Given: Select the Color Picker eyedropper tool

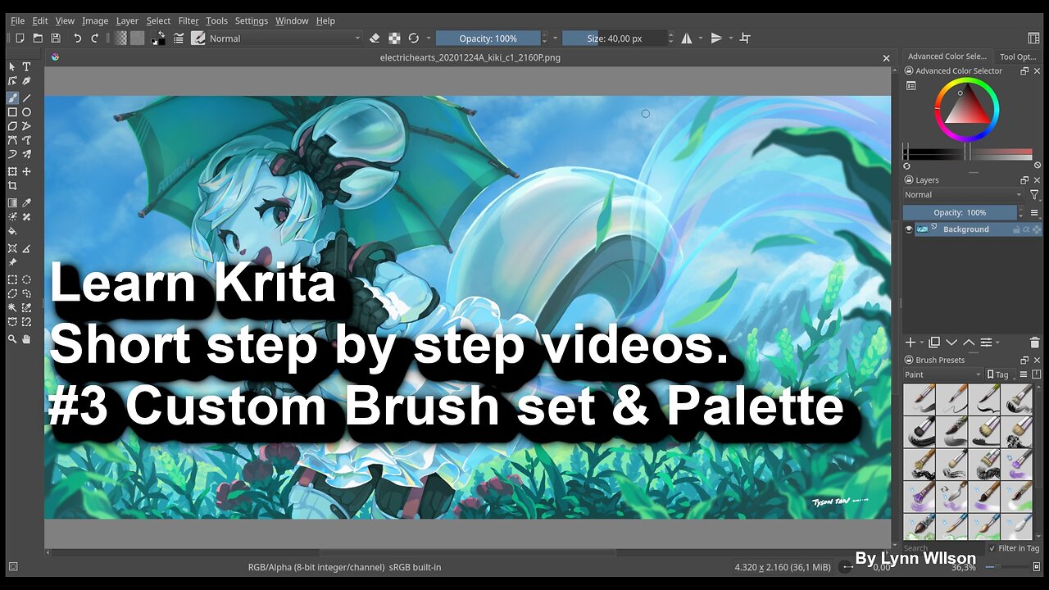Looking at the screenshot, I should [26, 202].
